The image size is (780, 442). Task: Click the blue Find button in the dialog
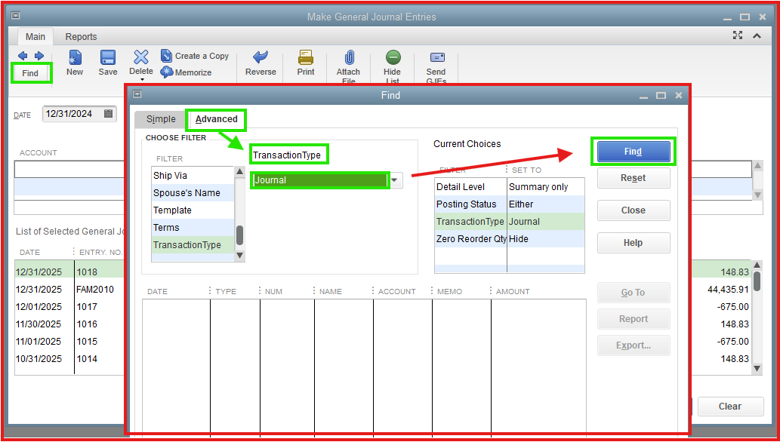(x=634, y=152)
